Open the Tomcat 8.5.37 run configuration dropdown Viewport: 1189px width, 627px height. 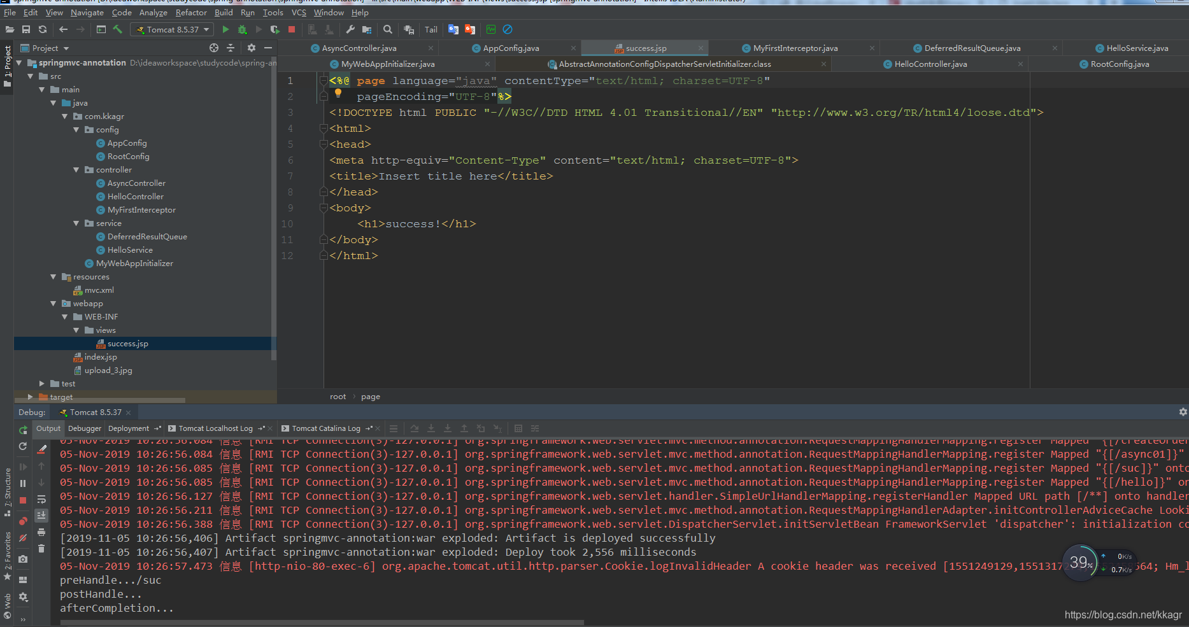[172, 29]
